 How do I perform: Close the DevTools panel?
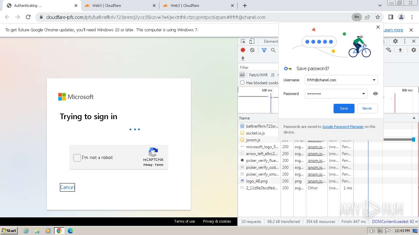[414, 41]
